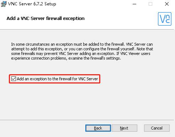175x137 pixels.
Task: Click the sentence starting 'In some circumstances'
Action: click(68, 44)
